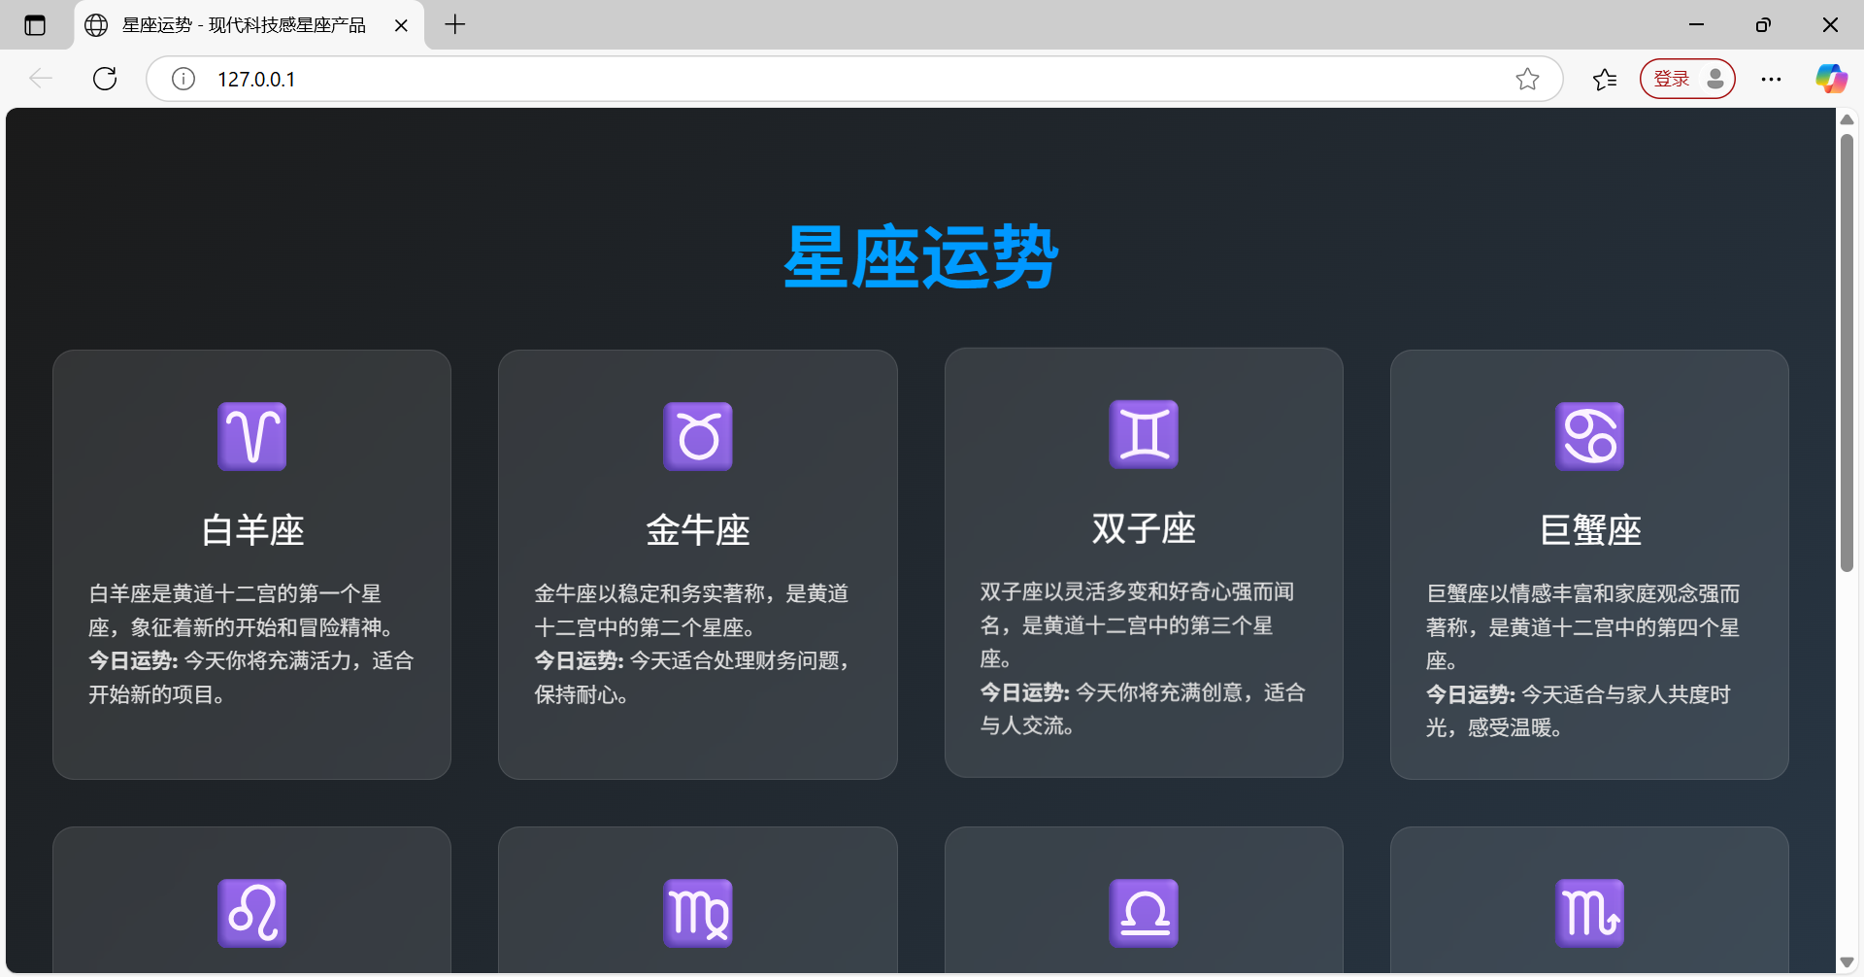Click the scrollbar up arrow
Screen dimensions: 1864x977
tap(1847, 119)
